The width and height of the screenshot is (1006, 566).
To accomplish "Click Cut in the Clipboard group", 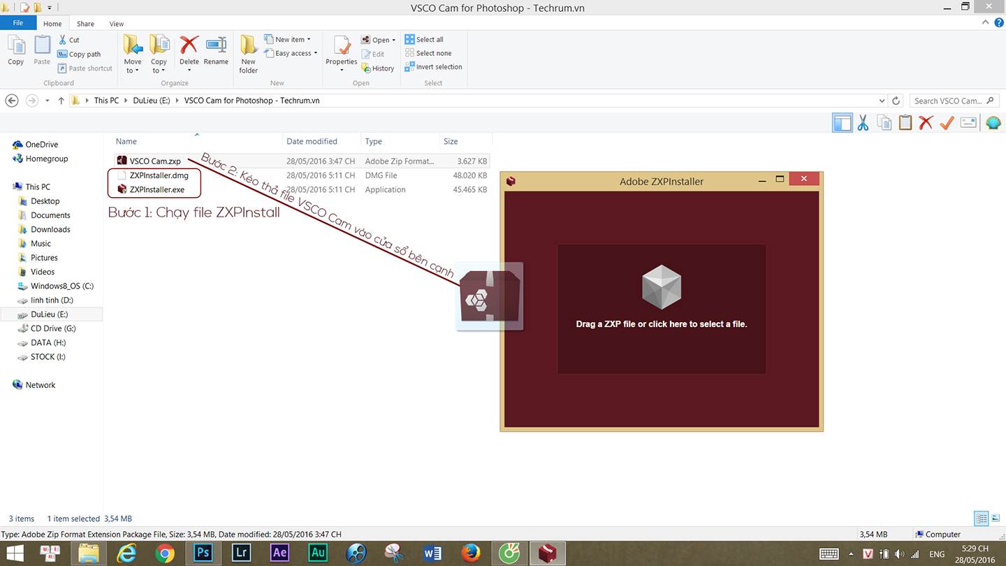I will click(x=68, y=40).
